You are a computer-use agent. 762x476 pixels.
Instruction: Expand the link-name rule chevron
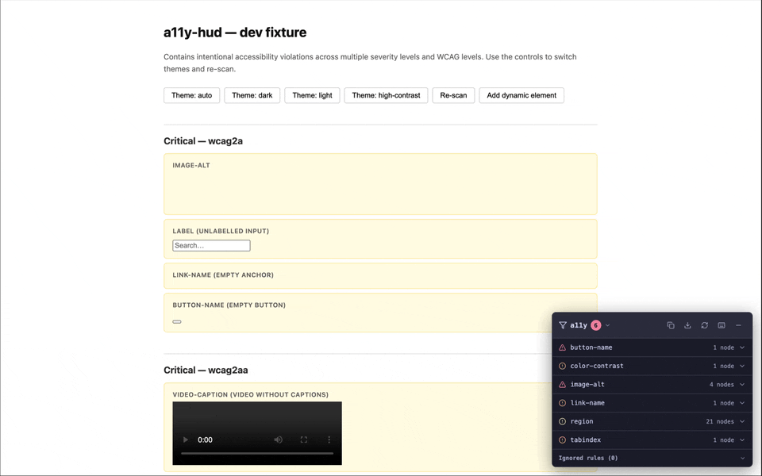pos(742,403)
